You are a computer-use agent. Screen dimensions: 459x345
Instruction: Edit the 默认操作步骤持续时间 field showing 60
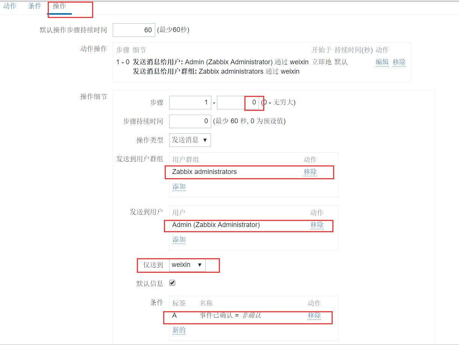[134, 30]
